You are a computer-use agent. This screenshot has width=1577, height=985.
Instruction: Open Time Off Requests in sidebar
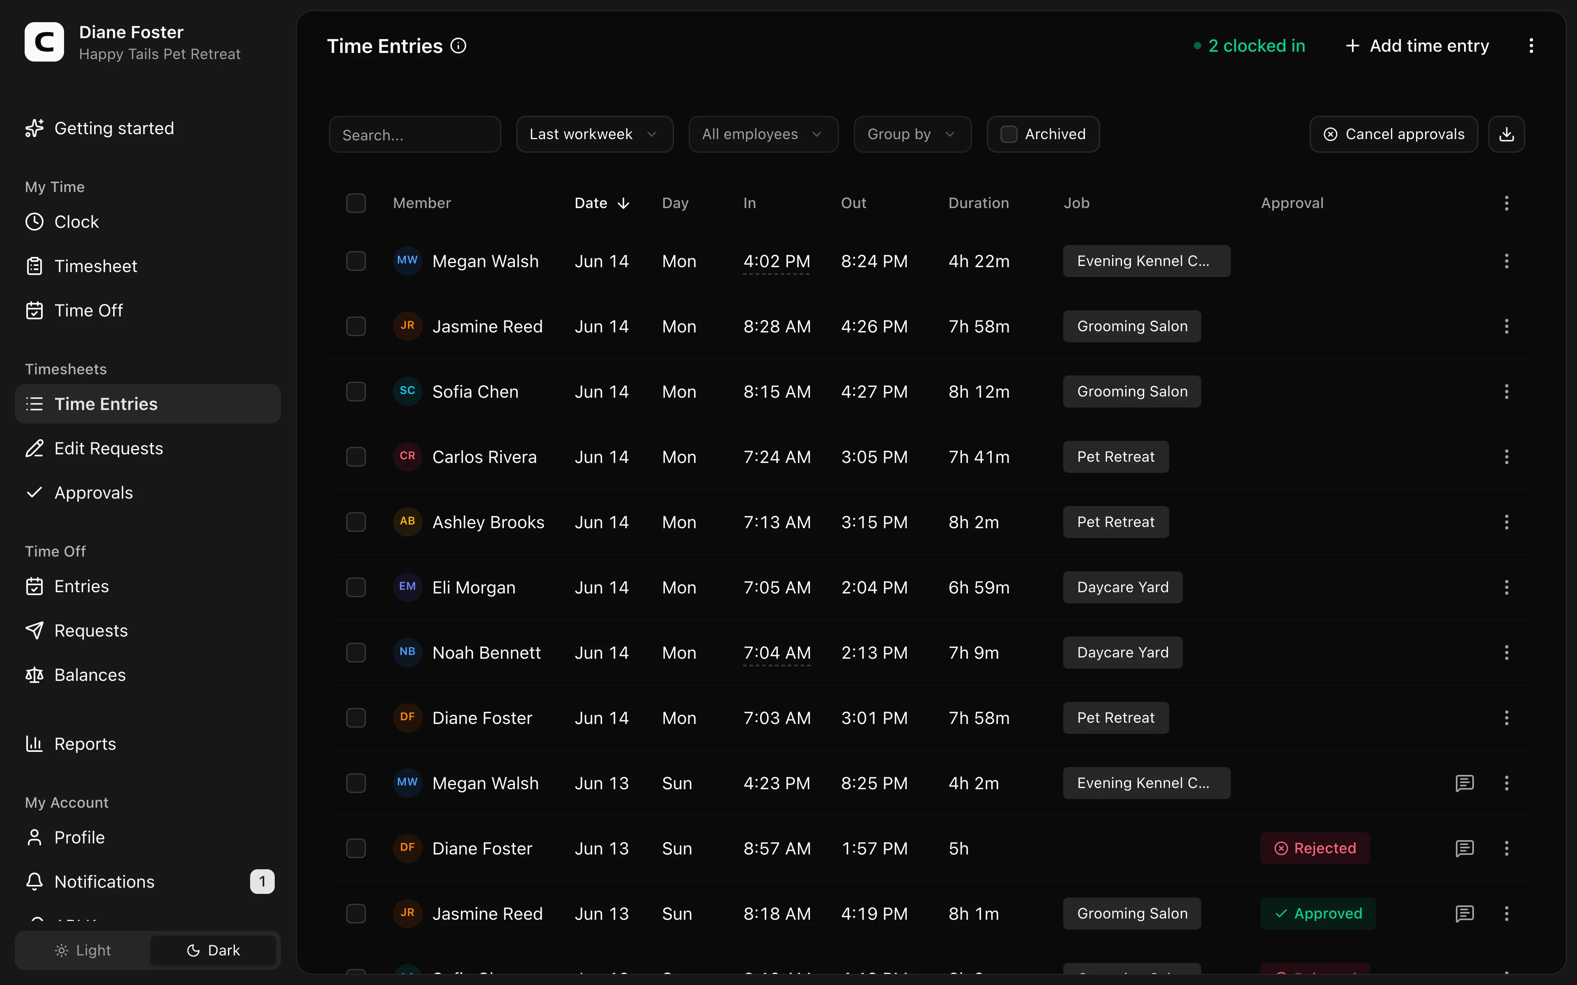pos(147,631)
